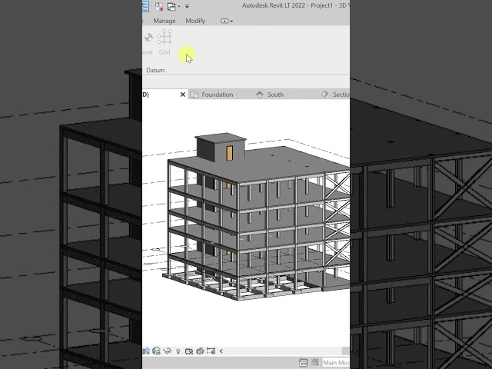Image resolution: width=492 pixels, height=369 pixels.
Task: Open the Modify ribbon tab
Action: 195,21
